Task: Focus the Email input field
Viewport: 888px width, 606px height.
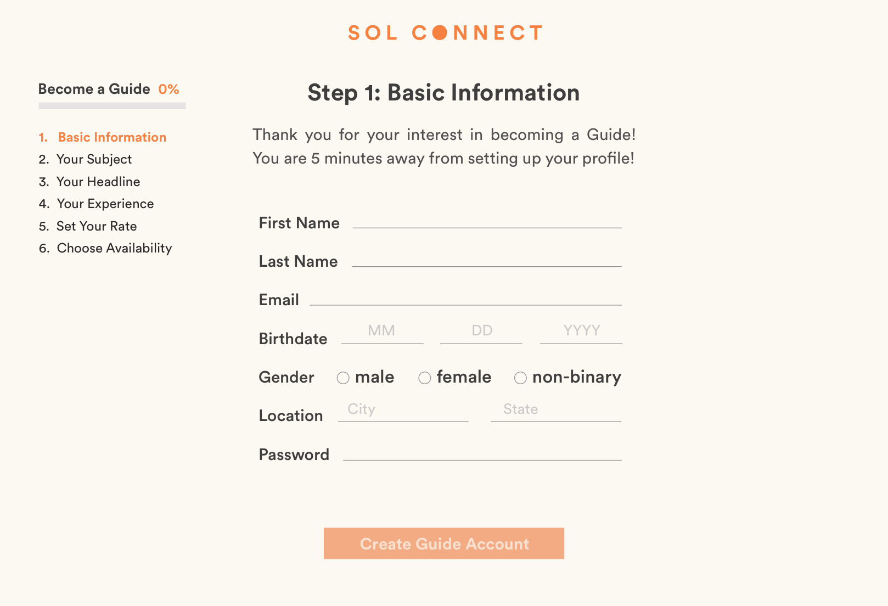Action: pos(465,298)
